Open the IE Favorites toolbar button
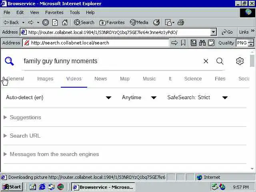Image resolution: width=256 pixels, height=192 pixels. point(112,22)
